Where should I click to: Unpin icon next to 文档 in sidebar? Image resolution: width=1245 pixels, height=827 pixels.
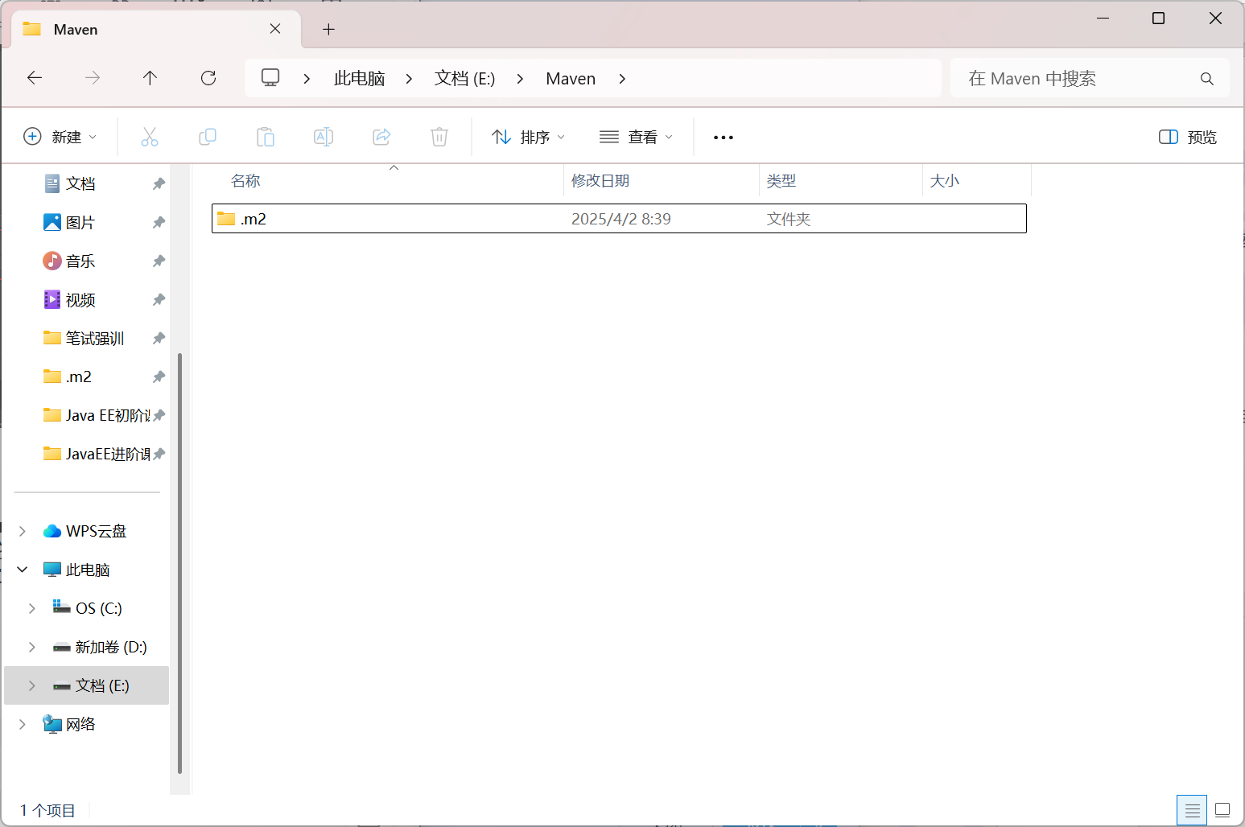(159, 183)
